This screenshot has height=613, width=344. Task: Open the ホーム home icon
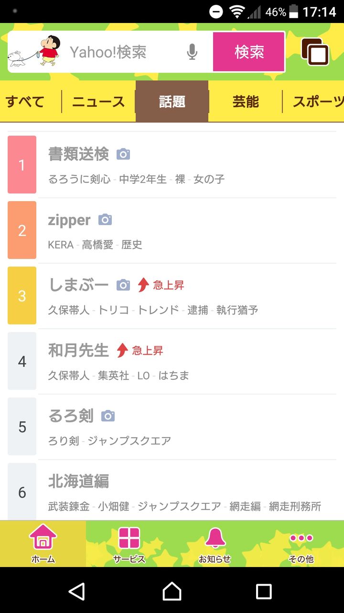click(43, 544)
